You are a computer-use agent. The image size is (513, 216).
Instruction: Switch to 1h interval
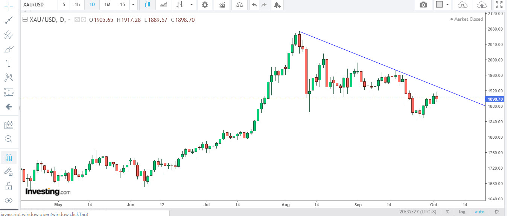pyautogui.click(x=77, y=5)
